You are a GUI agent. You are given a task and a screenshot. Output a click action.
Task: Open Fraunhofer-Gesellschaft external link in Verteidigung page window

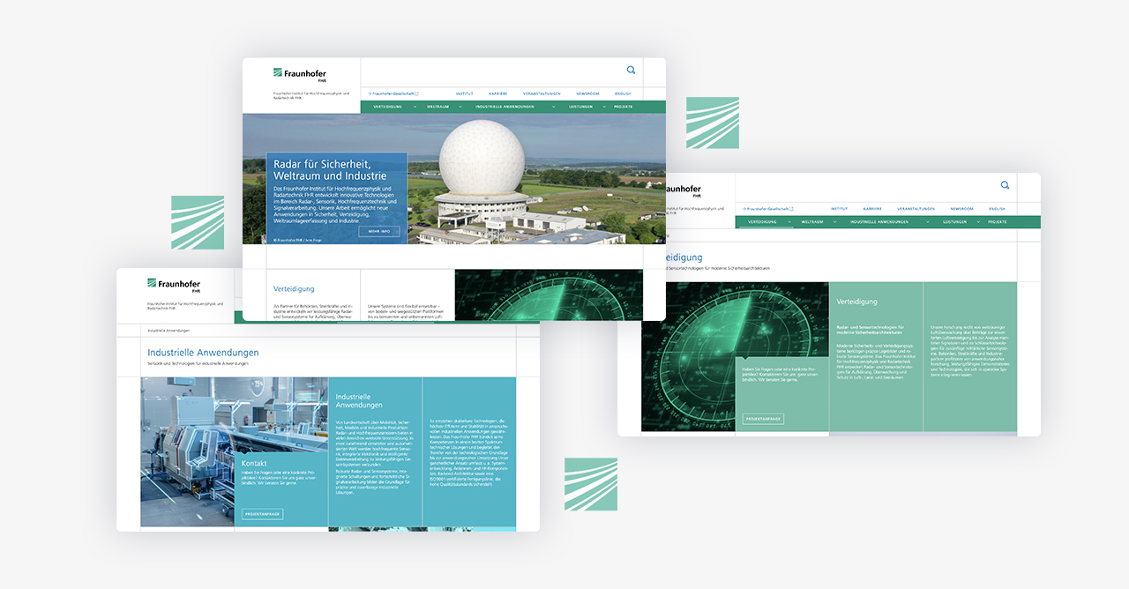tap(768, 209)
